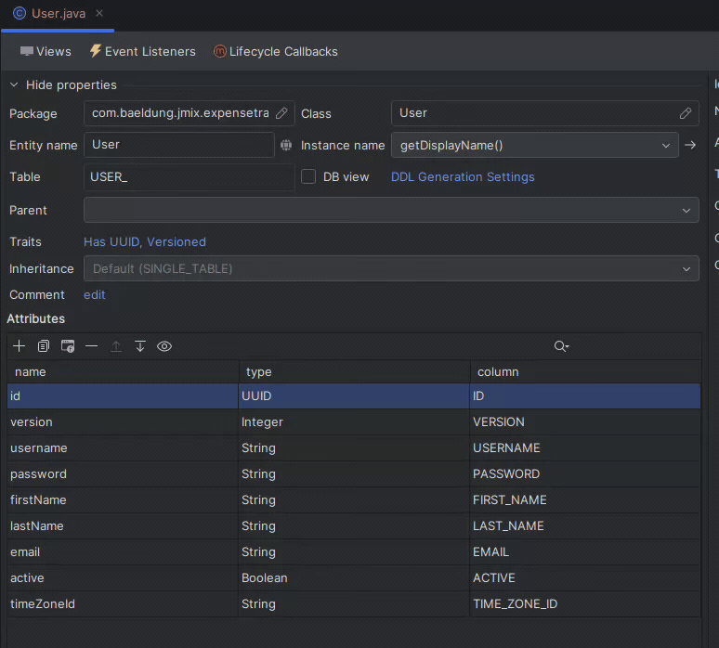
Task: Open the Lifecycle Callbacks tab
Action: point(275,52)
